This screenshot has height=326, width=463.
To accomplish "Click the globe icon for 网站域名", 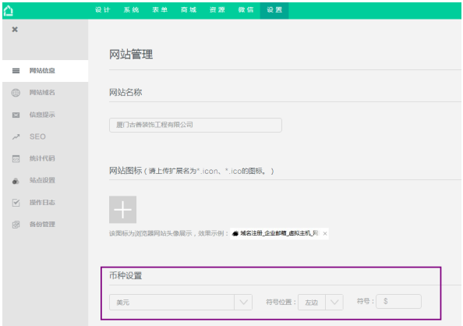I will 16,93.
